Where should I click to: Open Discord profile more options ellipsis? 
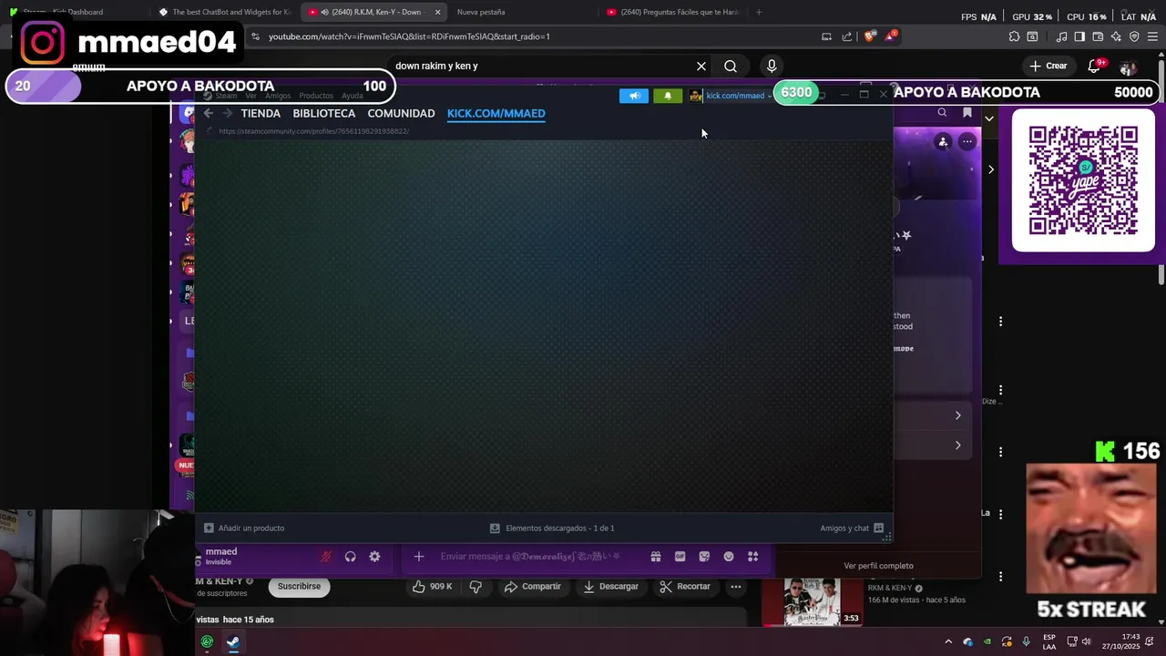pyautogui.click(x=967, y=141)
